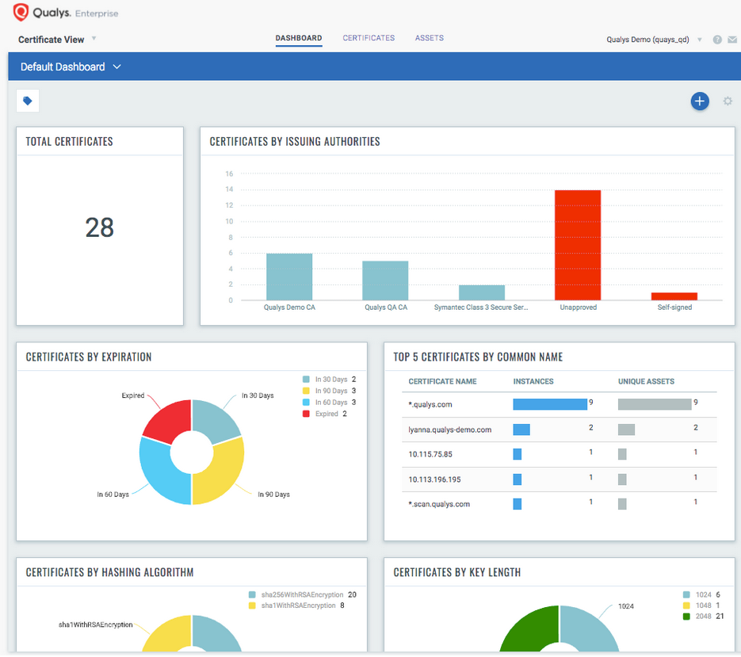Click the Certificates by Issuing Authorities title
Image resolution: width=741 pixels, height=657 pixels.
point(294,142)
